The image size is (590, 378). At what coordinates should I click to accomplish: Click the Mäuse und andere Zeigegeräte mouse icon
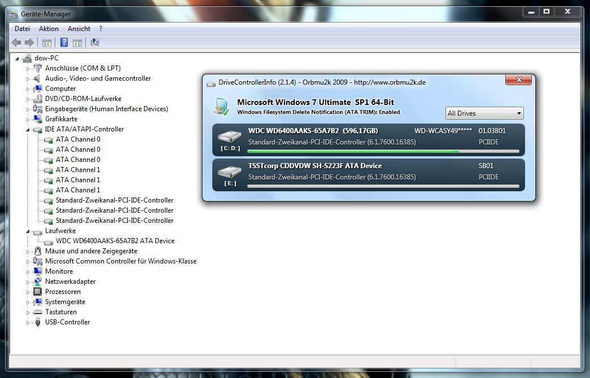pyautogui.click(x=38, y=251)
